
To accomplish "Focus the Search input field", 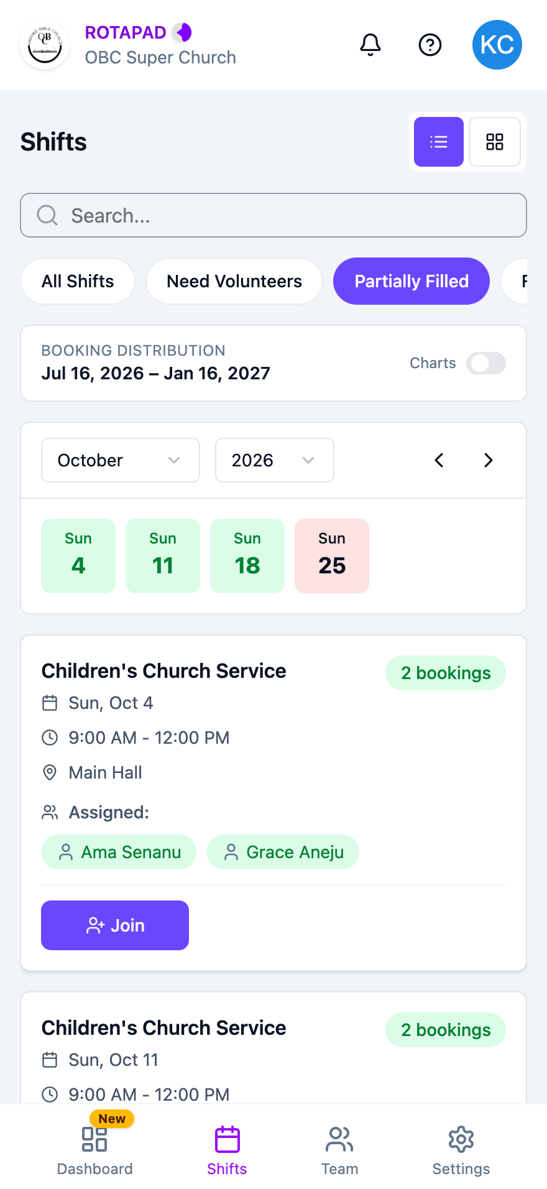I will pos(273,215).
